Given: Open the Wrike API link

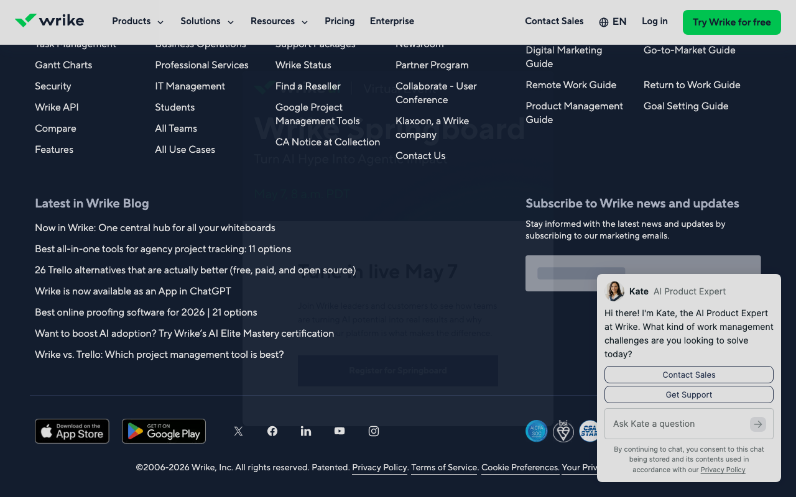Looking at the screenshot, I should coord(57,107).
